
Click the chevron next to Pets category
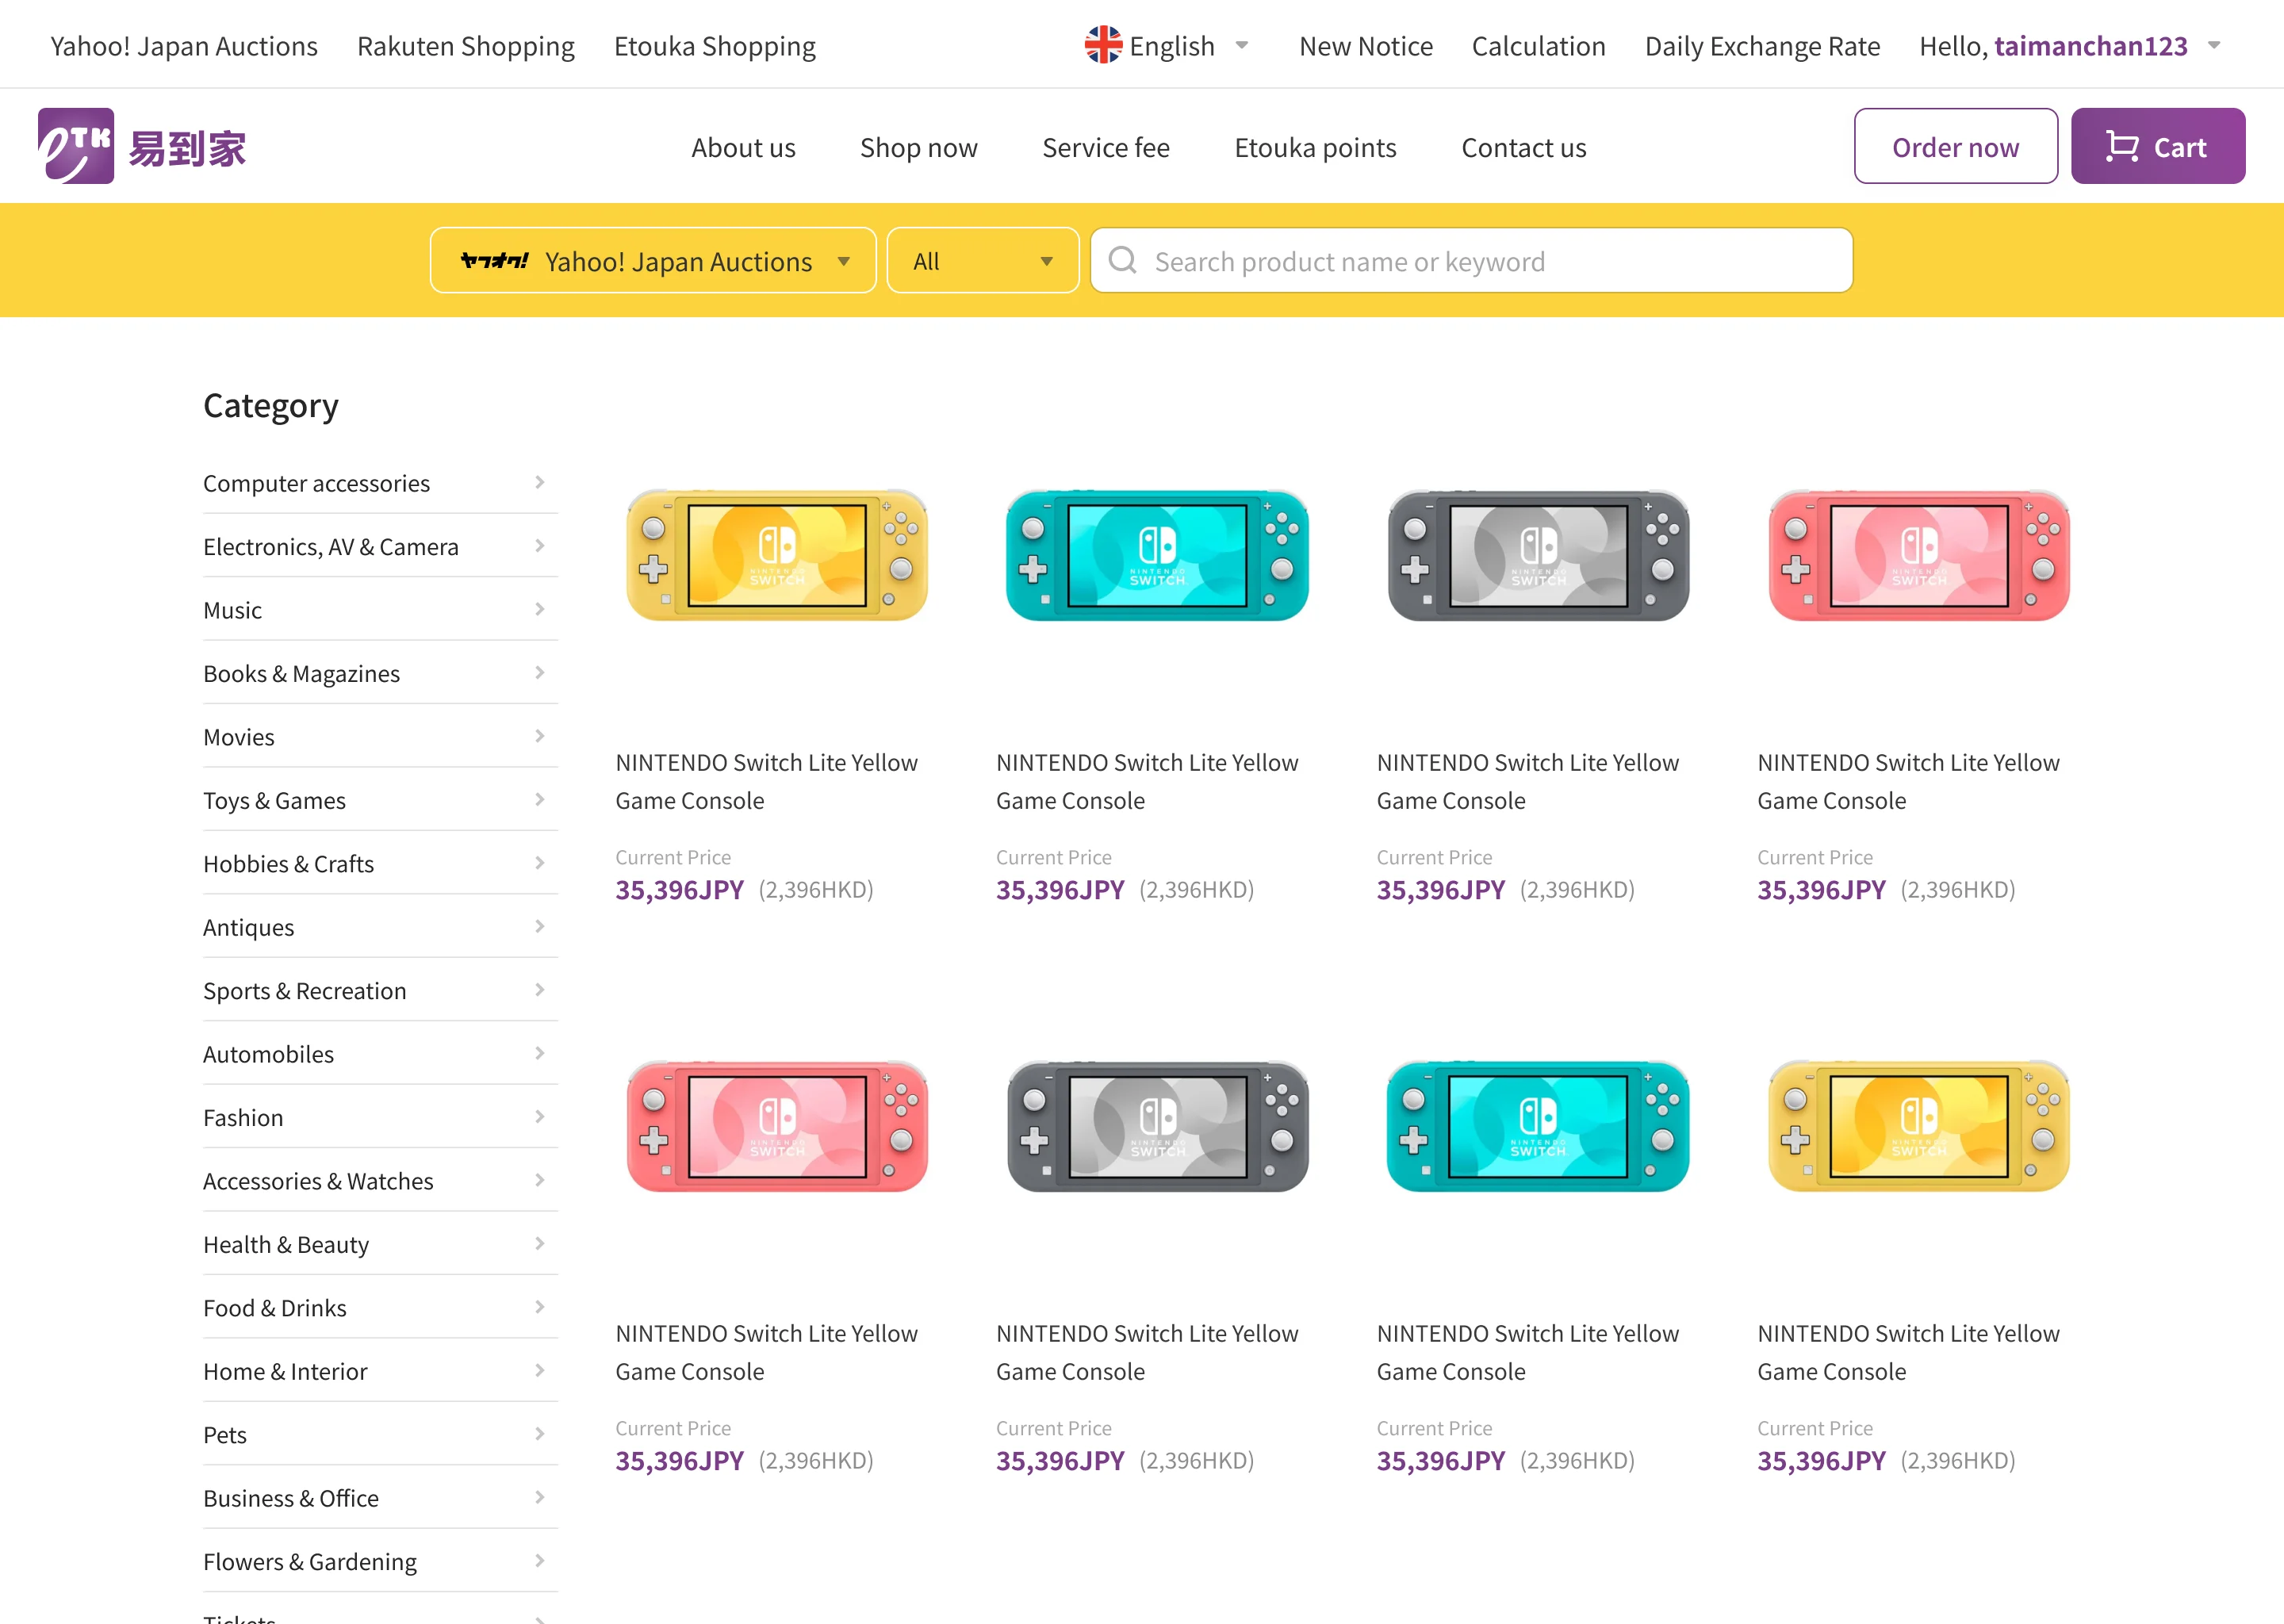(x=539, y=1434)
